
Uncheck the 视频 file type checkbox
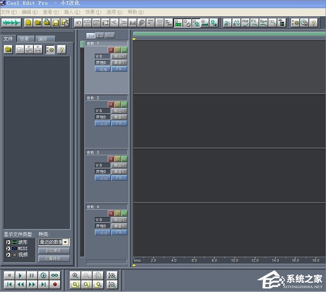click(x=8, y=255)
